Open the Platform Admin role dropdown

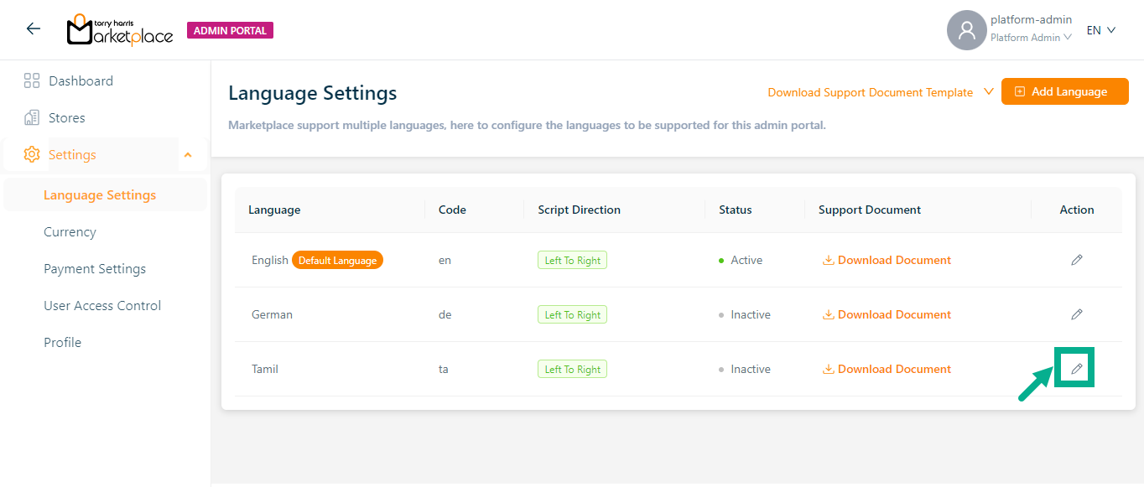[1031, 38]
